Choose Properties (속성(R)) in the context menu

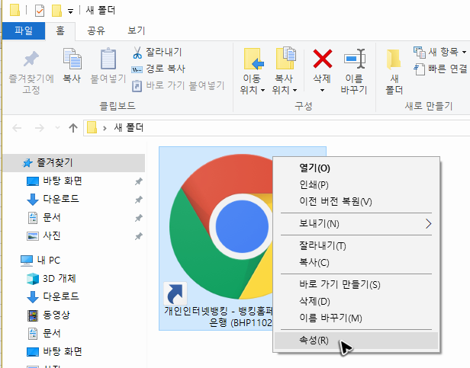[356, 341]
